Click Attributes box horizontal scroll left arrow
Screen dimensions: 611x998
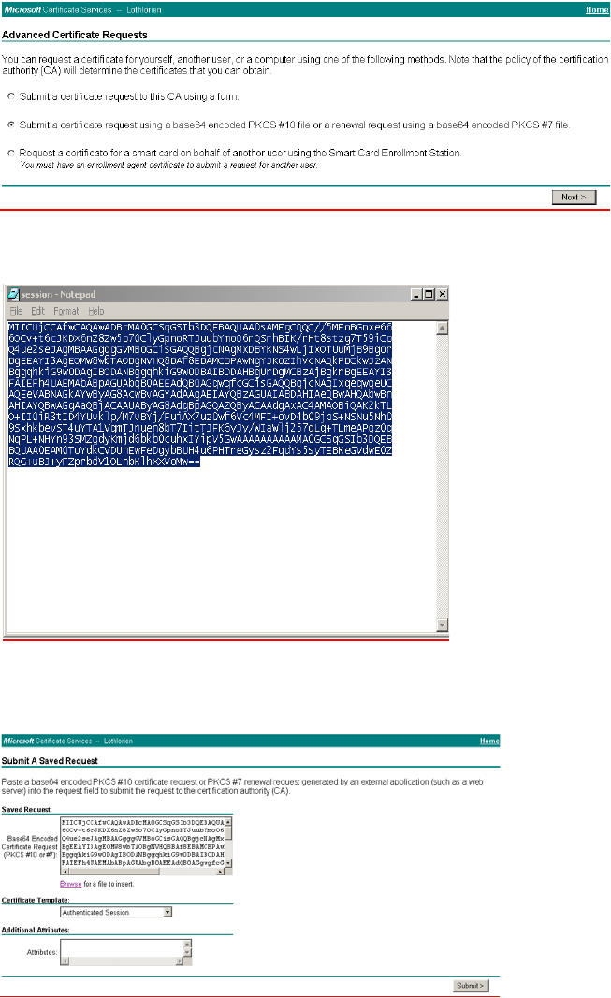click(x=65, y=961)
